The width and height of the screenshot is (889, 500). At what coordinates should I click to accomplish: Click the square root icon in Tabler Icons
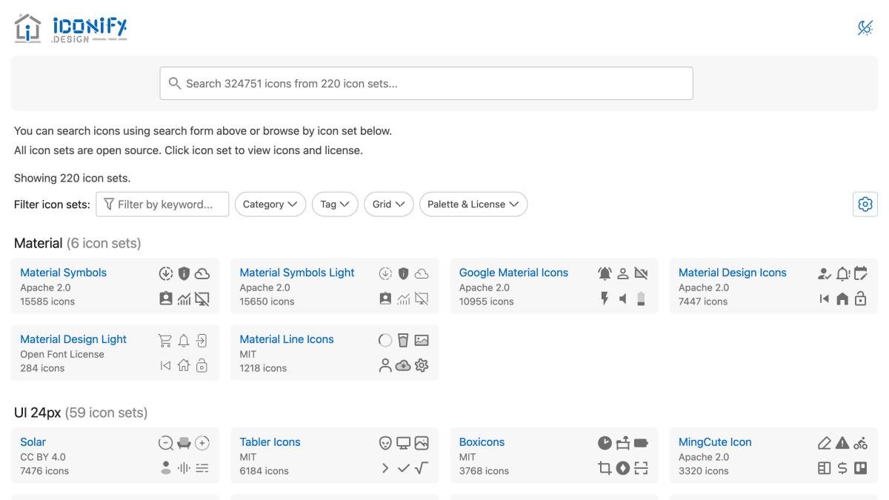422,468
